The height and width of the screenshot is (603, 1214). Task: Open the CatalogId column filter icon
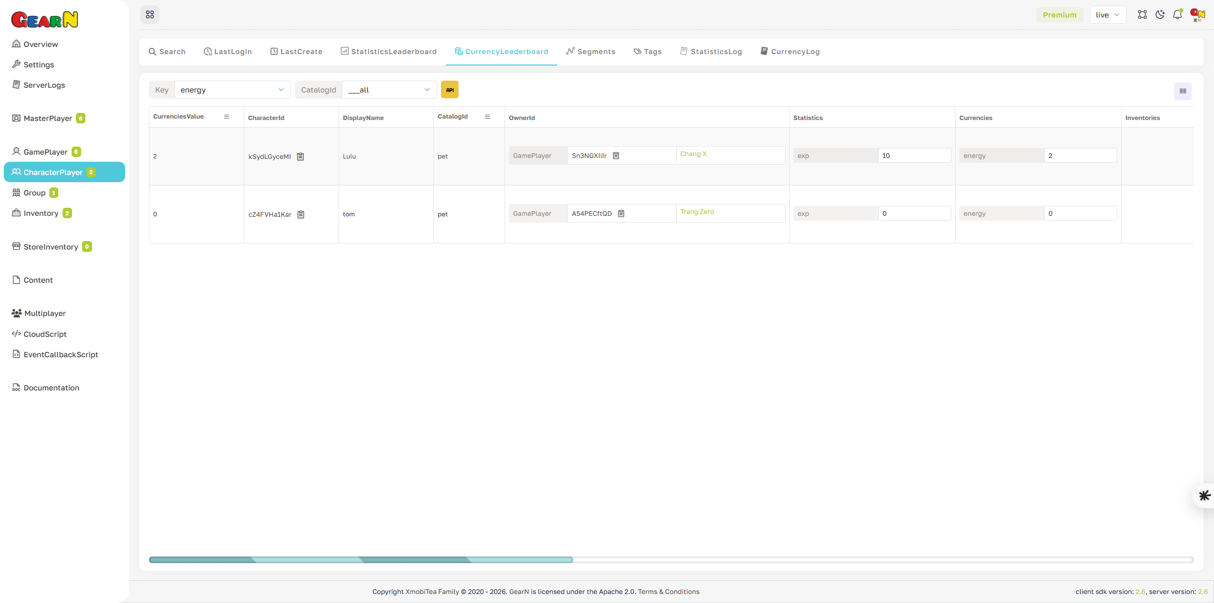point(487,117)
